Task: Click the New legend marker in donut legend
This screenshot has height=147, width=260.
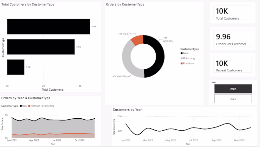Action: point(182,53)
